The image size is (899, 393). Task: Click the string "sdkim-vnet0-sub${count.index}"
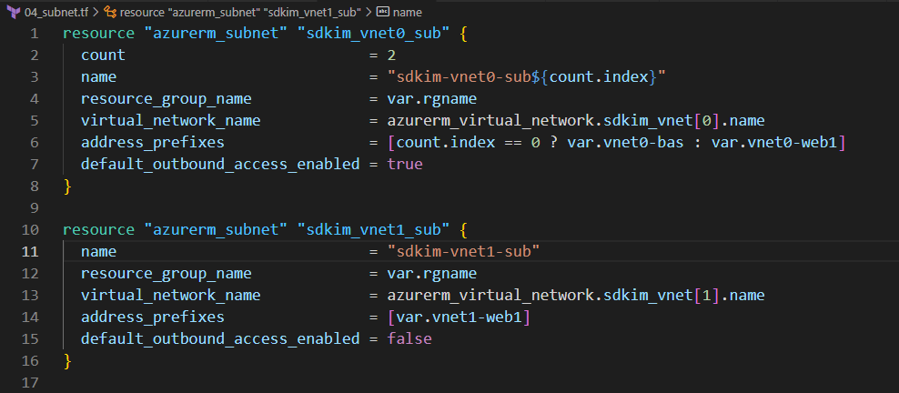click(526, 76)
